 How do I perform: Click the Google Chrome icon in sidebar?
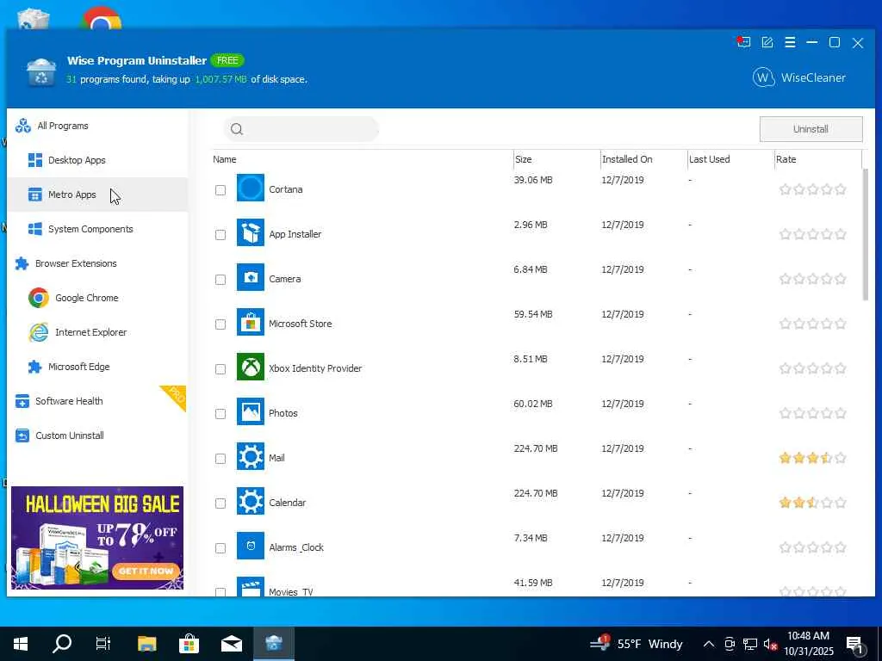[x=38, y=298]
